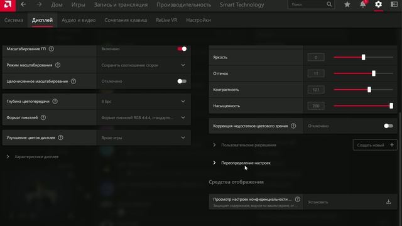Open the Игры menu
This screenshot has width=402, height=226.
78,4
